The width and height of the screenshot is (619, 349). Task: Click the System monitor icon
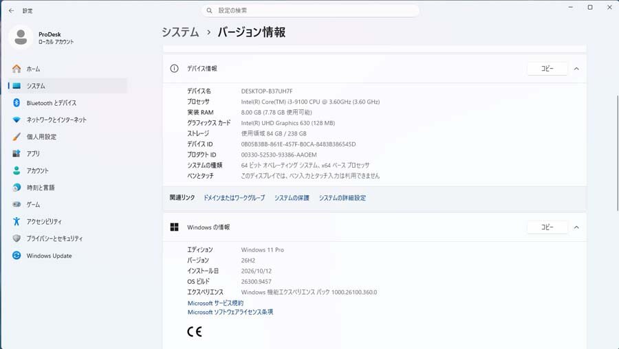(x=17, y=86)
